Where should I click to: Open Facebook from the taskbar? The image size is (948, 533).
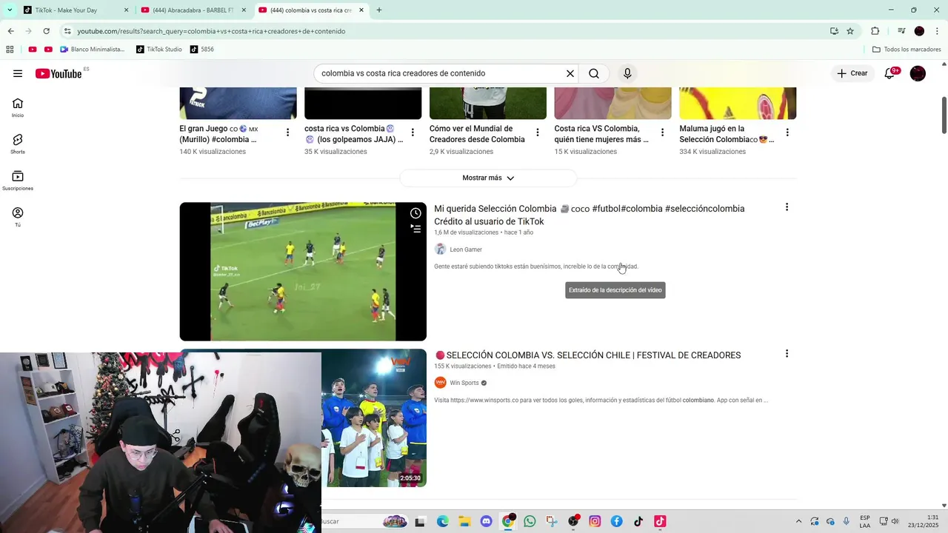[x=616, y=521]
